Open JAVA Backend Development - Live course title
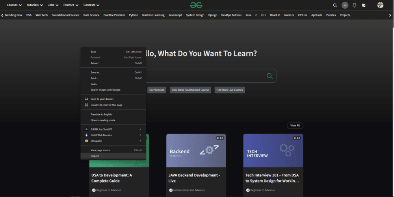The width and height of the screenshot is (394, 197). [x=194, y=178]
